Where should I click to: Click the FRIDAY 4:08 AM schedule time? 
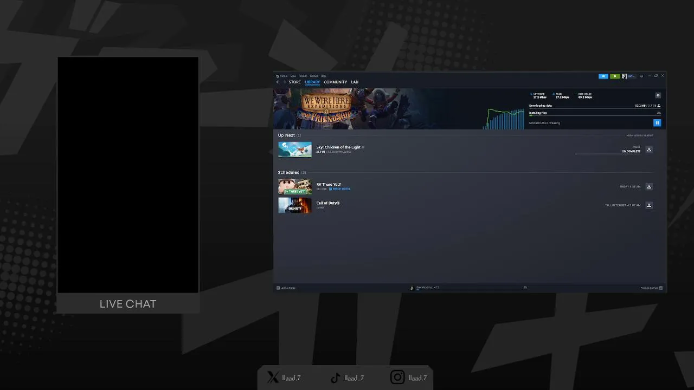click(x=630, y=186)
